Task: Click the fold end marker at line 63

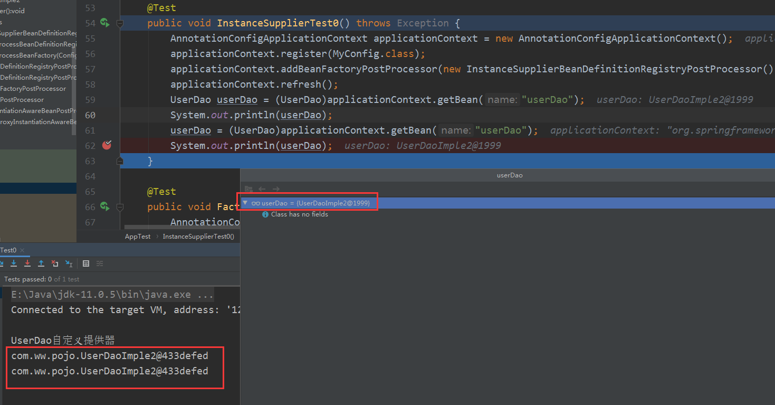Action: point(120,161)
